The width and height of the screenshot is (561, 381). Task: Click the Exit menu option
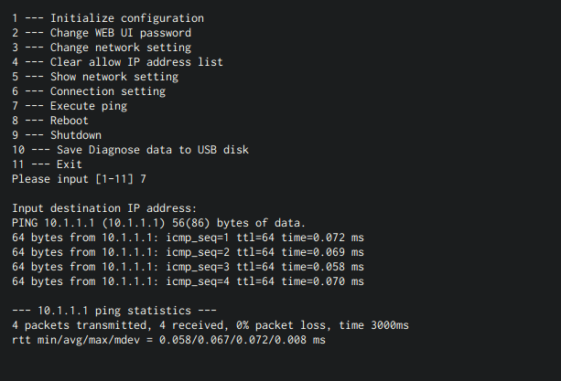coord(47,164)
